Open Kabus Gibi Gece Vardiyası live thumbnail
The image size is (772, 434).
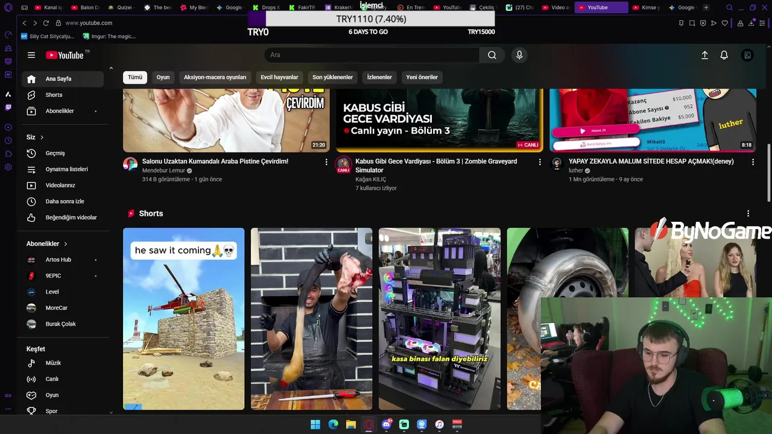point(440,120)
